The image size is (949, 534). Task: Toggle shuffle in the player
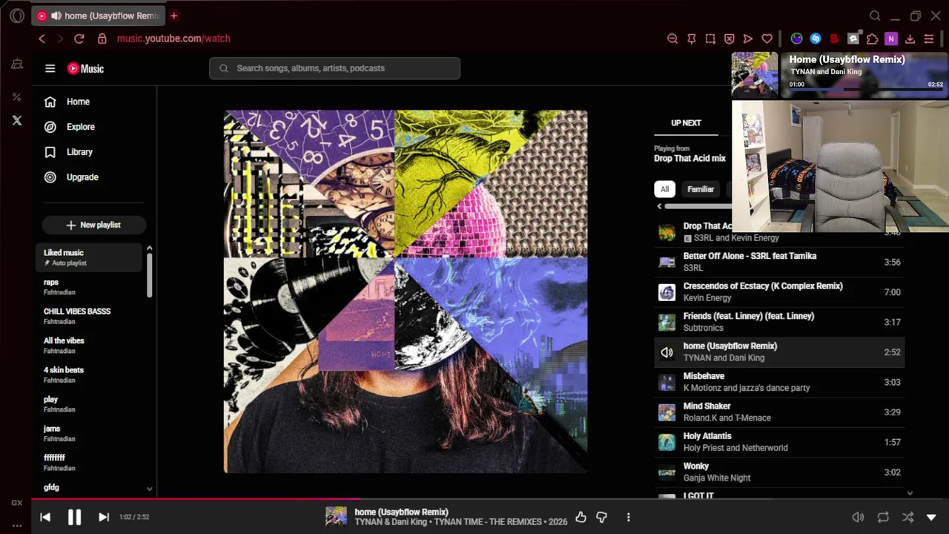(x=907, y=517)
